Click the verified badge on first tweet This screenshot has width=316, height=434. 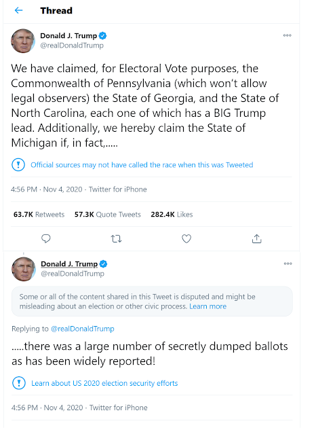[x=103, y=36]
